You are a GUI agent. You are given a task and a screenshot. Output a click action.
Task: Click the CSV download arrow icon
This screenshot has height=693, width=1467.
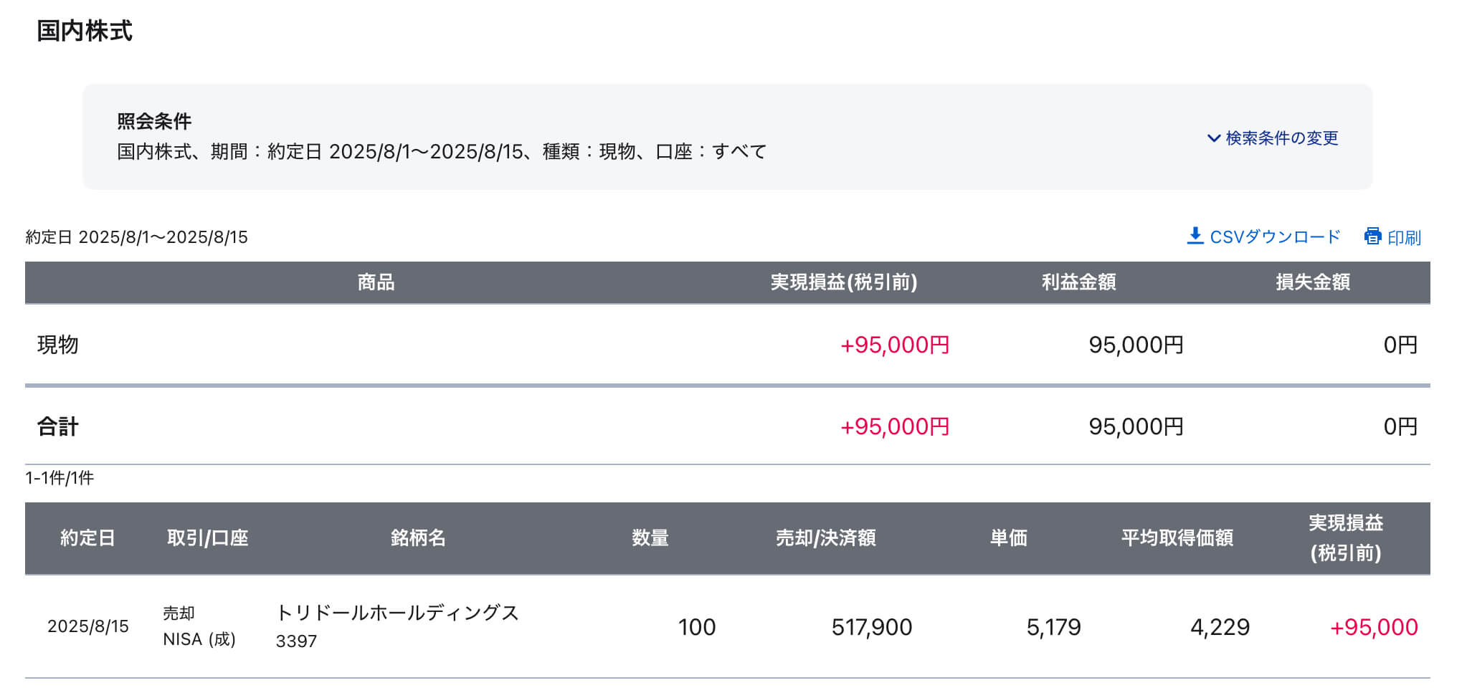(x=1195, y=236)
